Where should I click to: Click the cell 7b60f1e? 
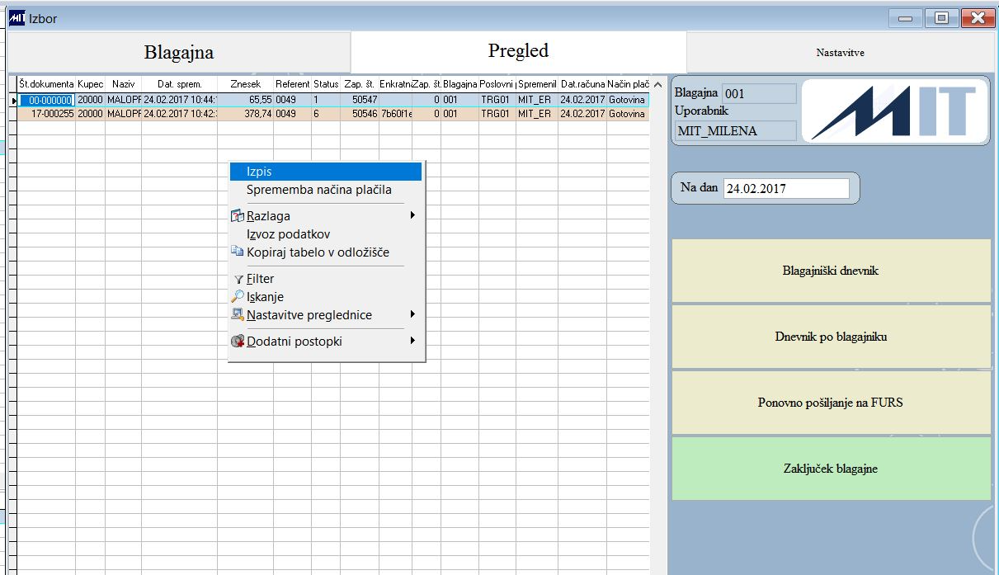point(396,114)
